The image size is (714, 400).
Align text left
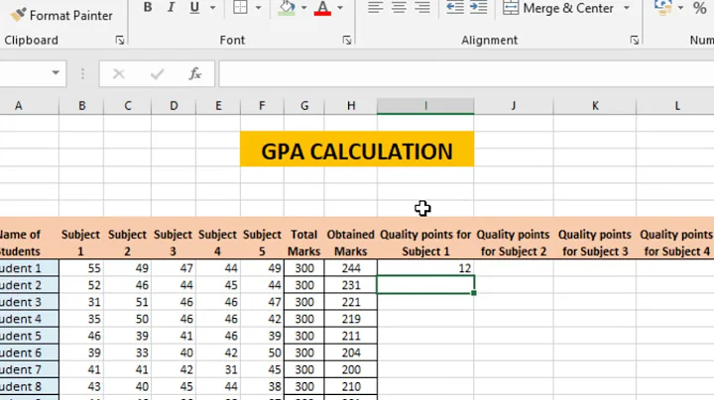375,7
